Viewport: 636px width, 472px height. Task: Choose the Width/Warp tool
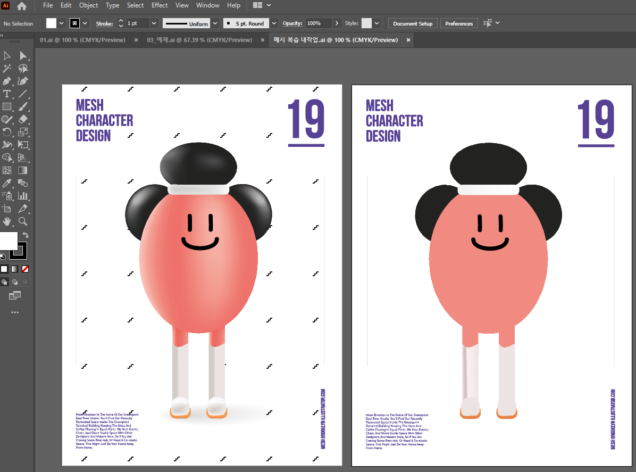7,145
